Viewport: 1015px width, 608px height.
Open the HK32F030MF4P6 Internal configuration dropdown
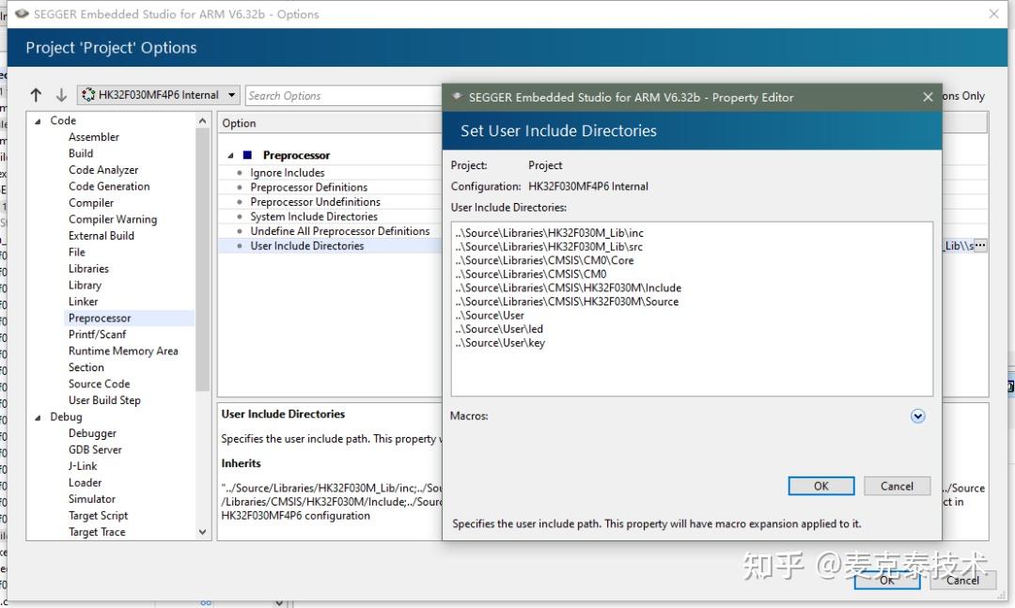pos(159,95)
